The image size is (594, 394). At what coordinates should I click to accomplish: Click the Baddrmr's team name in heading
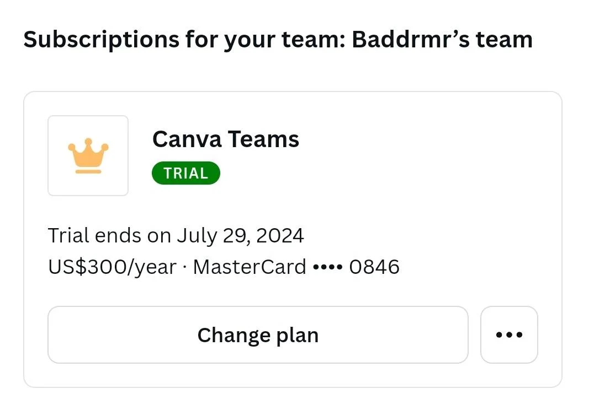(x=442, y=40)
